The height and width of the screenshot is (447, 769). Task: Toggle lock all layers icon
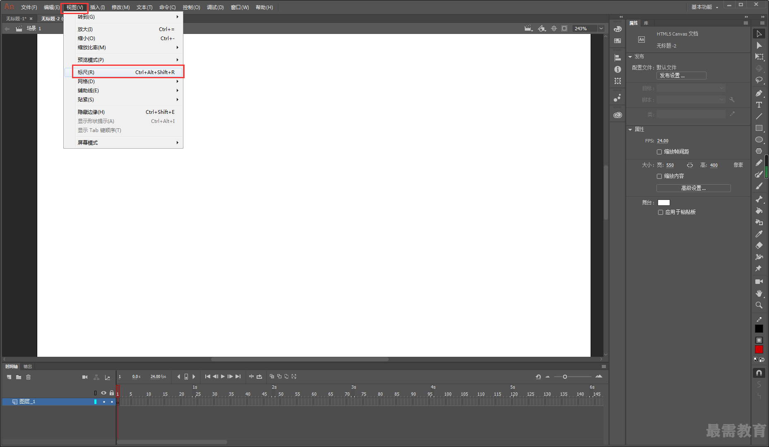point(112,393)
